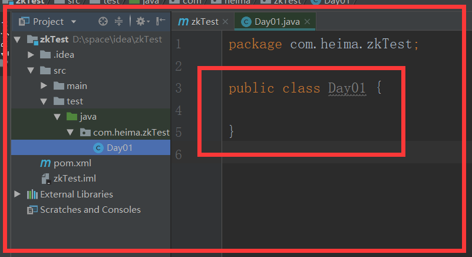Collapse the com.heima.zkTest package

70,132
